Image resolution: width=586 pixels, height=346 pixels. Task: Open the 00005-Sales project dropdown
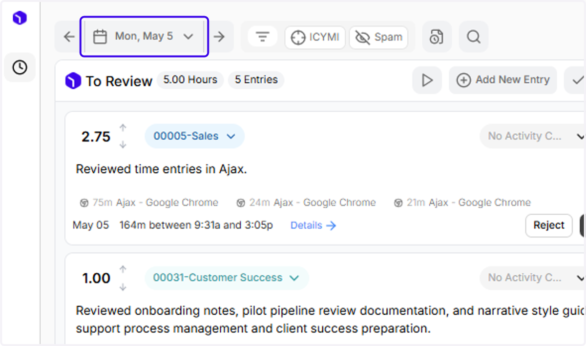pyautogui.click(x=194, y=136)
